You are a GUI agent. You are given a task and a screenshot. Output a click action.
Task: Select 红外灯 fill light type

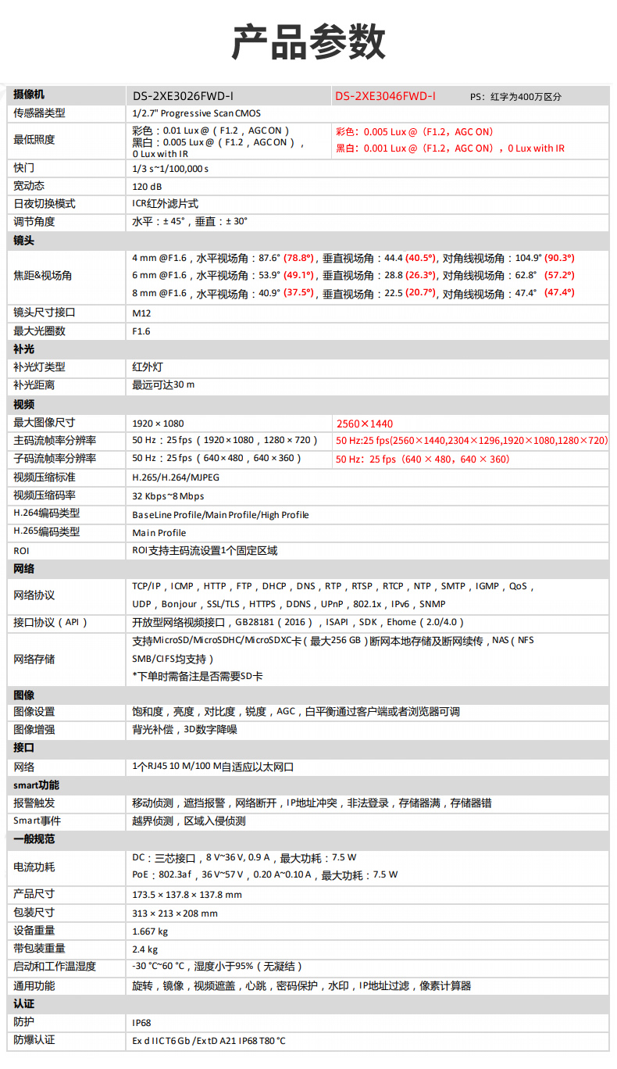pos(148,367)
